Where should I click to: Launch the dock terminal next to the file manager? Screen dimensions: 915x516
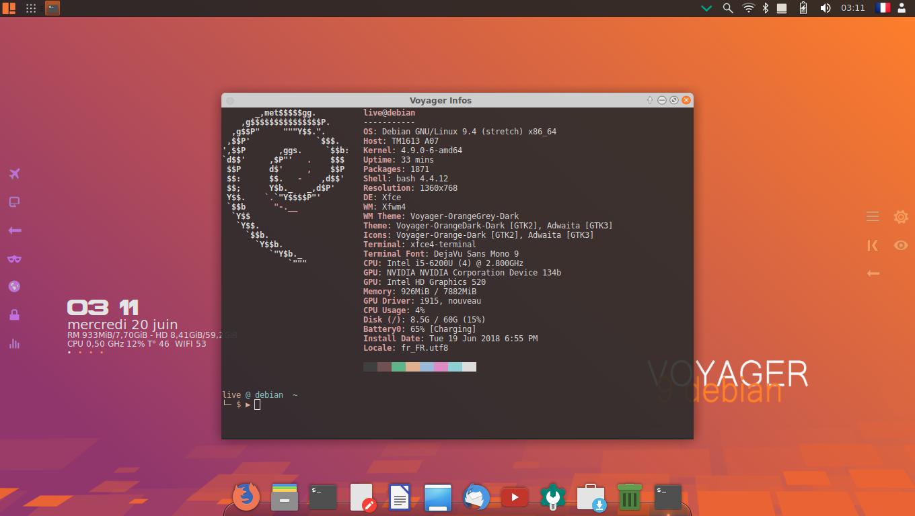pos(323,497)
